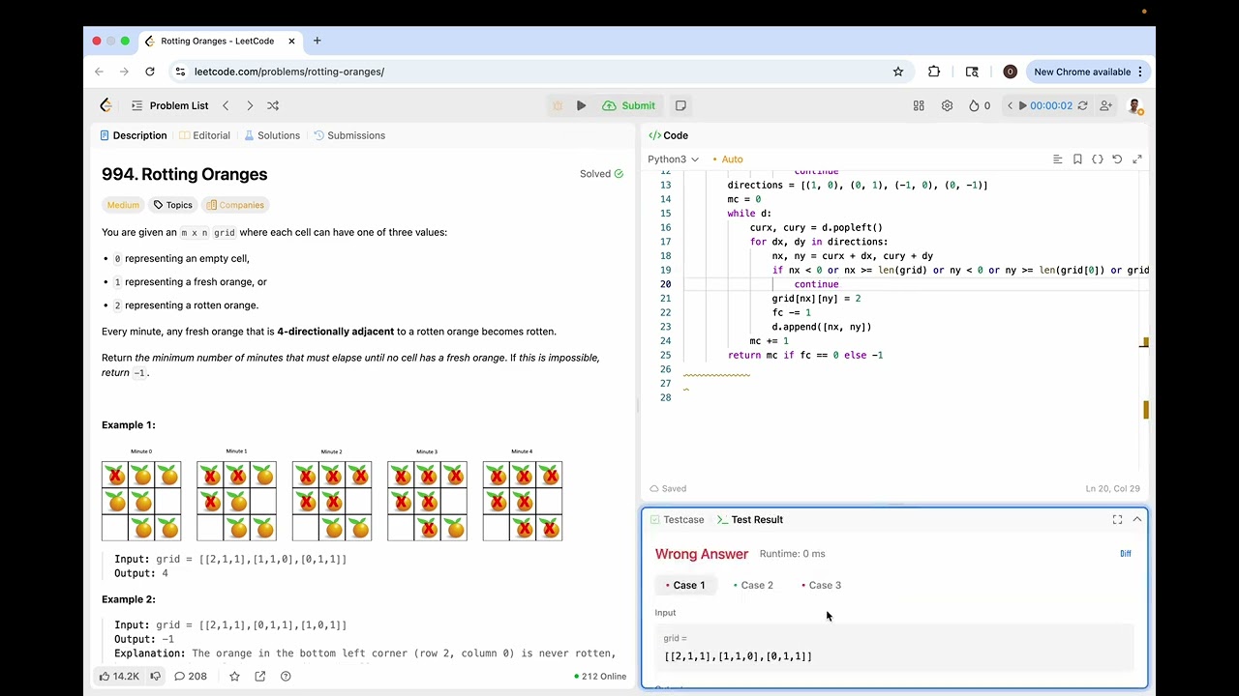Viewport: 1239px width, 696px height.
Task: Open the Problem List panel
Action: coord(169,105)
